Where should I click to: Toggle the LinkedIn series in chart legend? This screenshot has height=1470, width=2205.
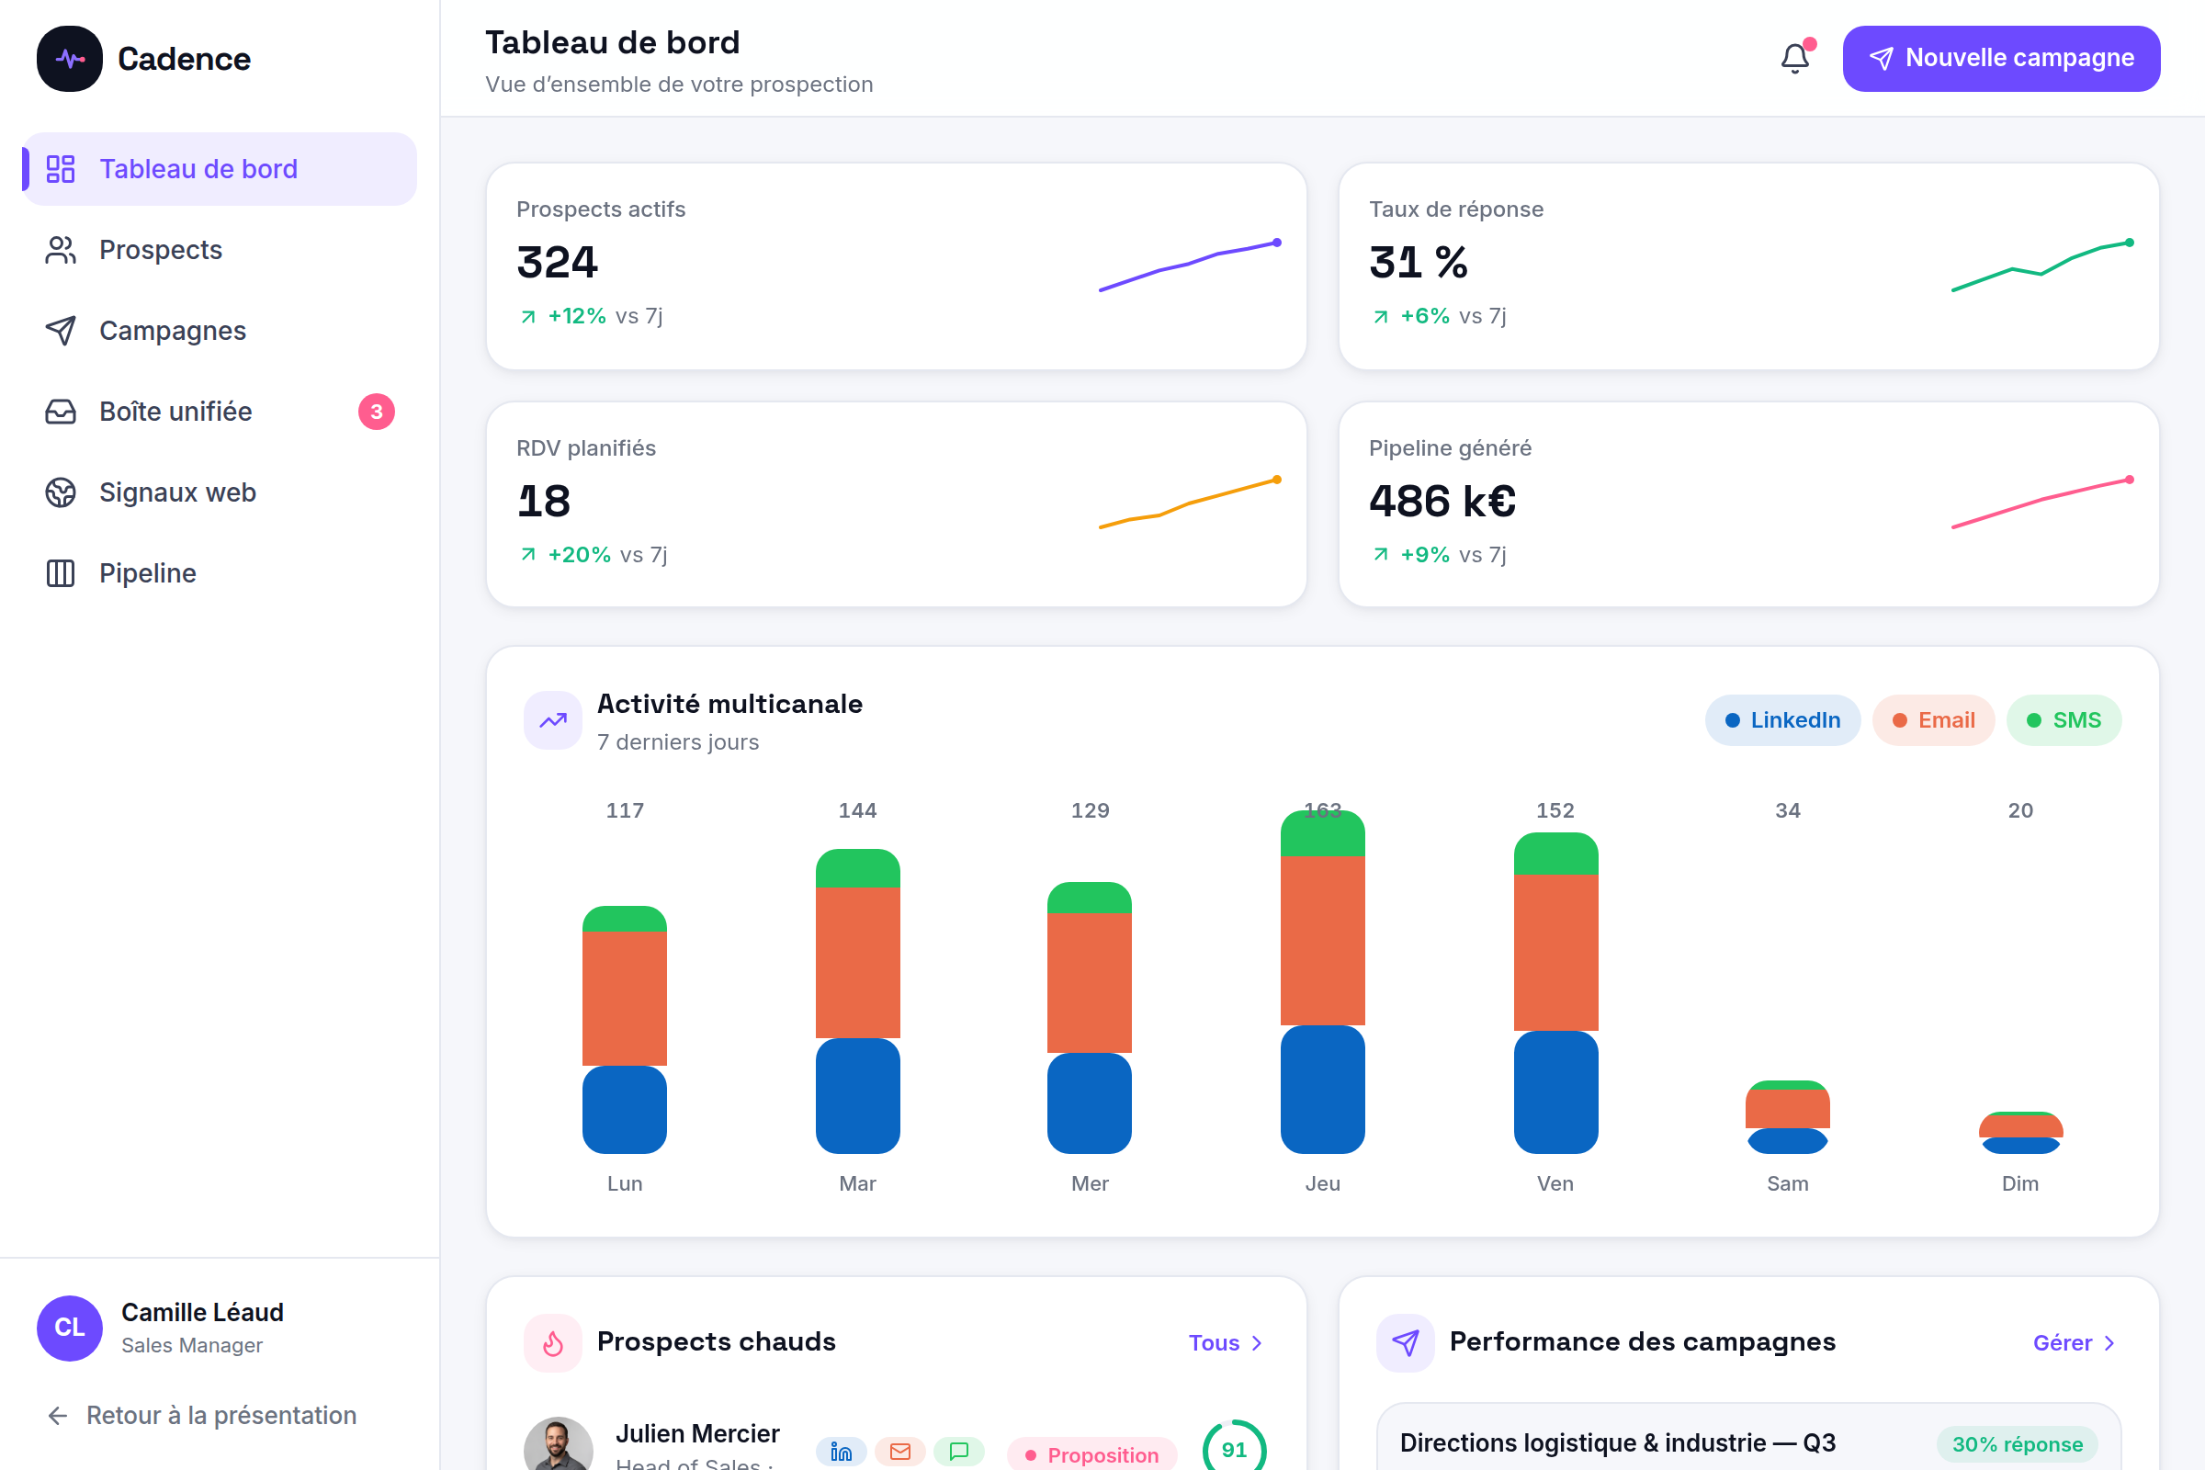(1782, 720)
